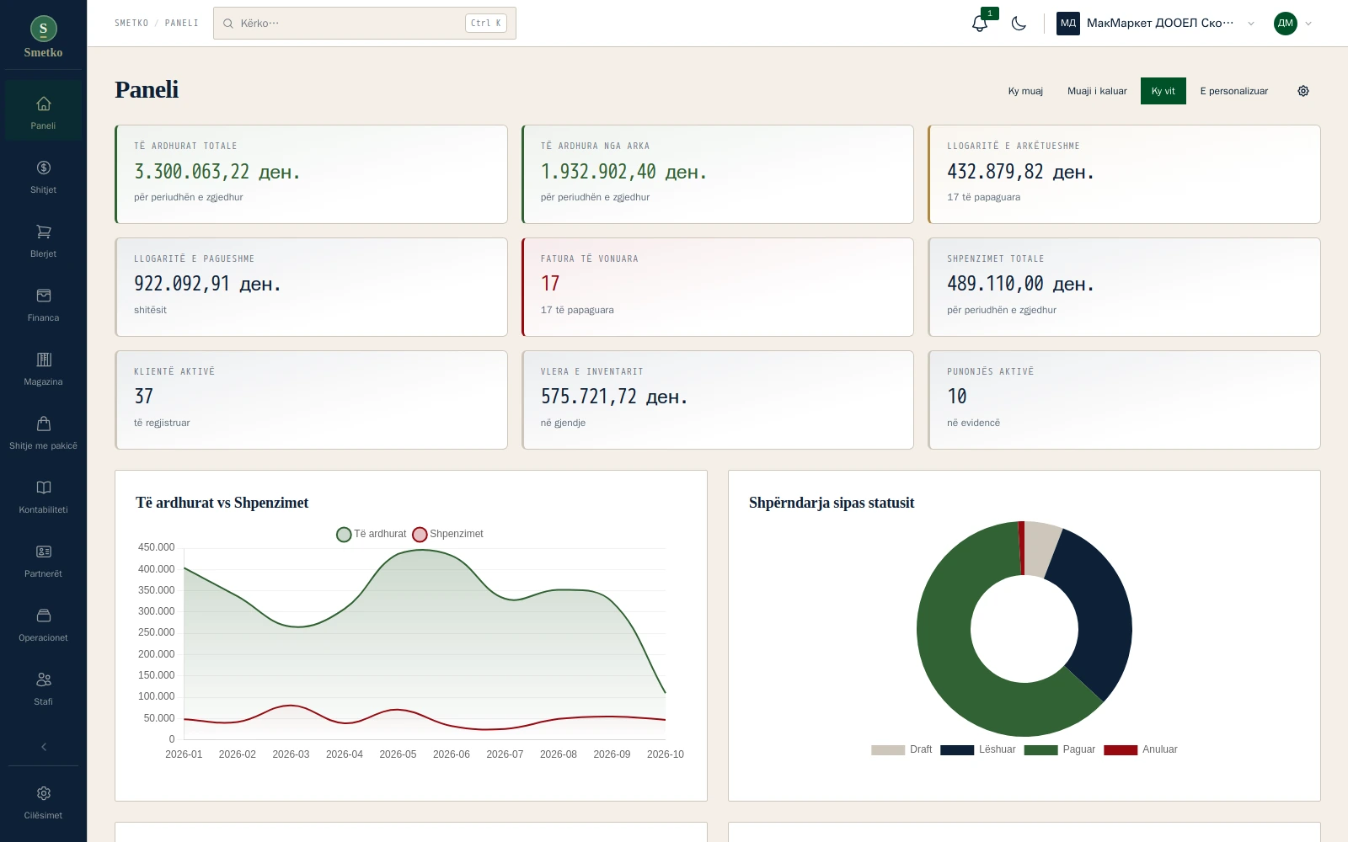The image size is (1348, 842).
Task: Click the dark navy Lëshuar donut segment
Action: (x=1102, y=610)
